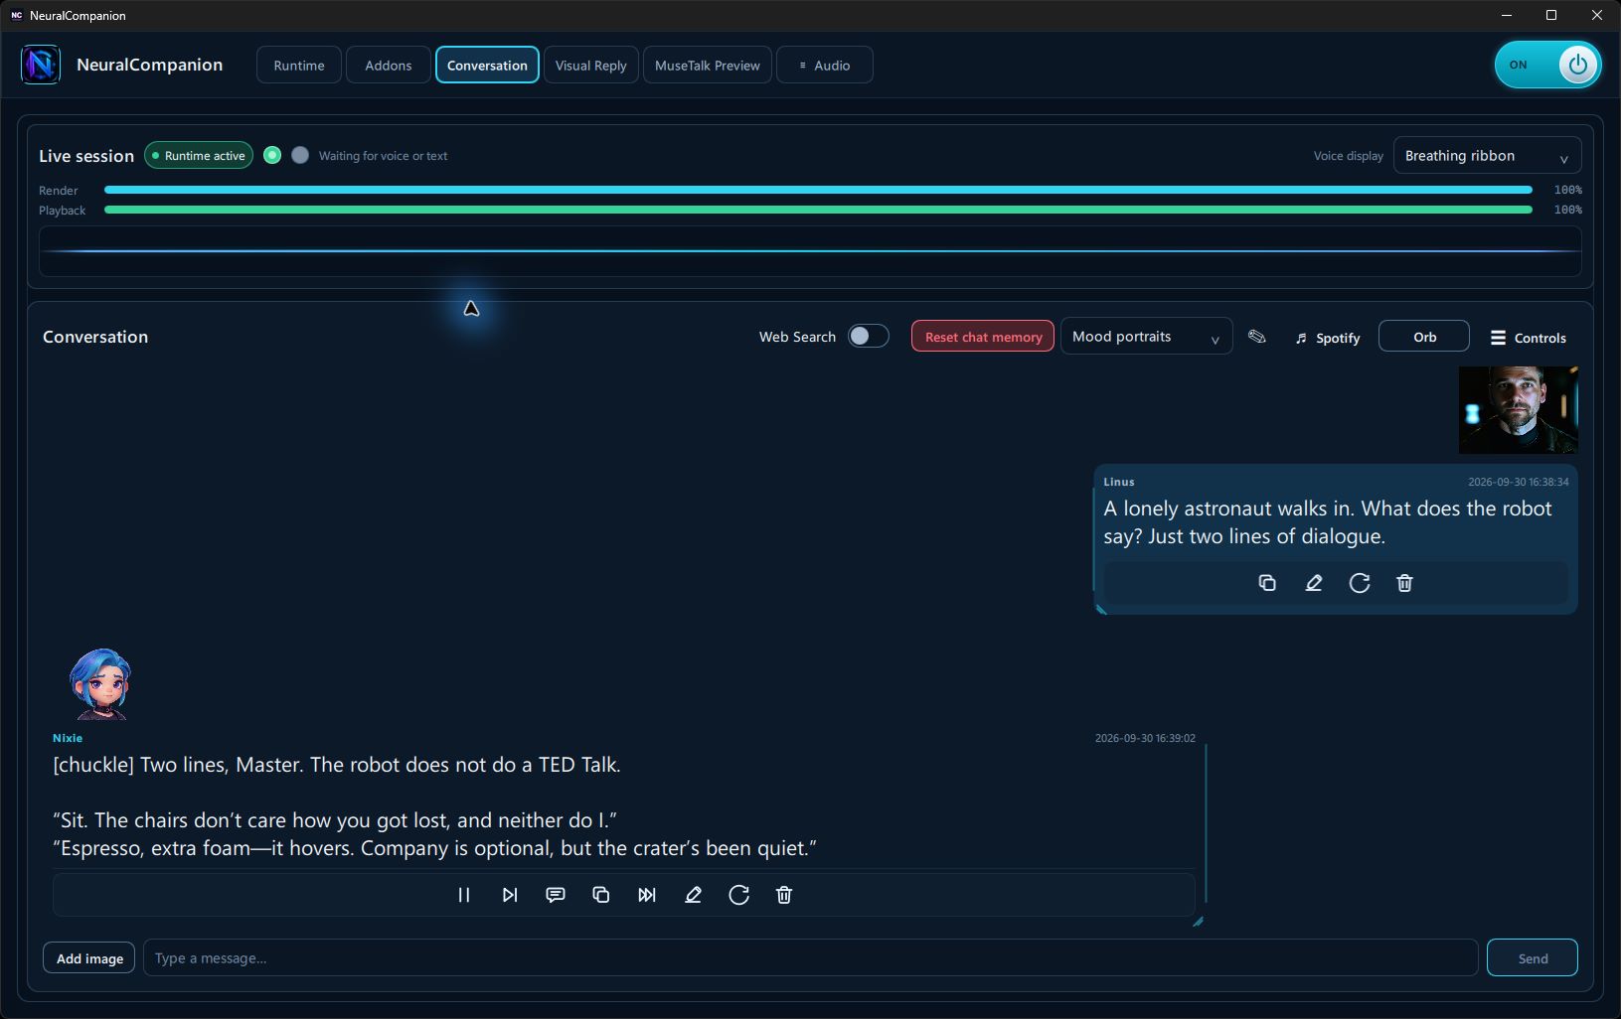
Task: Click the NeuralCompanion logo icon
Action: (41, 65)
